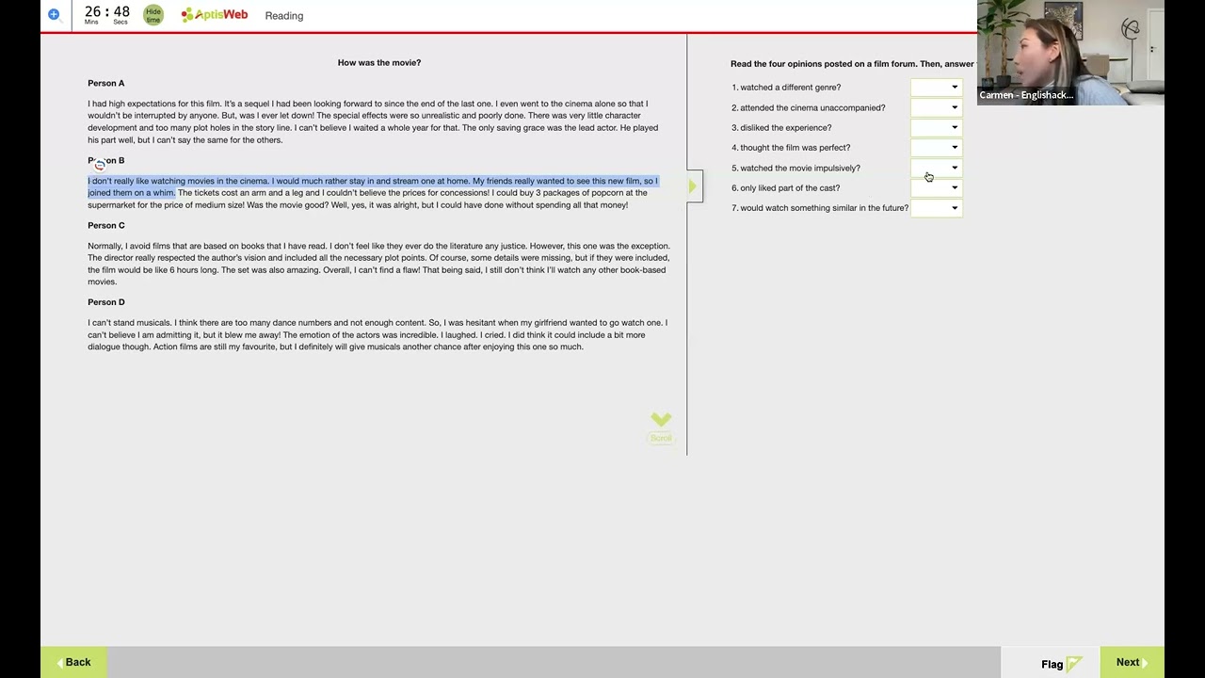Open dropdown for 'would watch something similar'
Image resolution: width=1205 pixels, height=678 pixels.
937,208
